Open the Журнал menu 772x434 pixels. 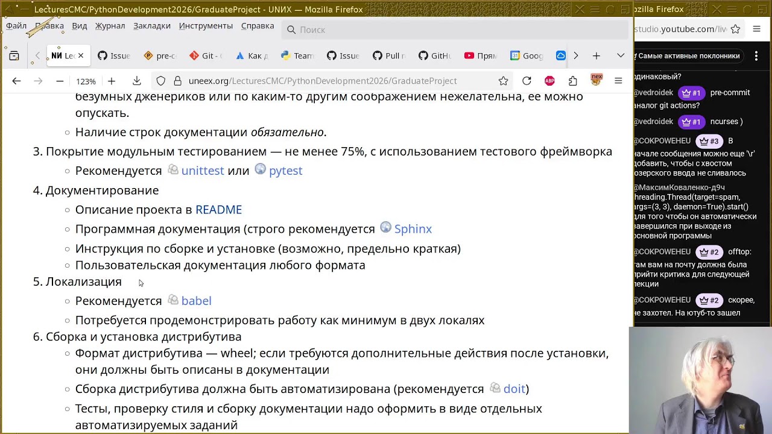tap(110, 26)
